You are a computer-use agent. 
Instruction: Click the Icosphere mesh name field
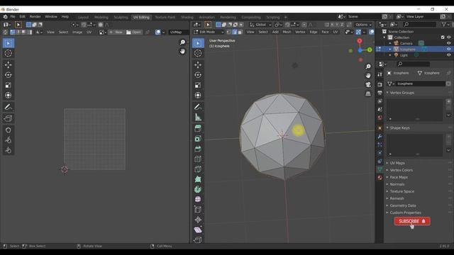(421, 84)
